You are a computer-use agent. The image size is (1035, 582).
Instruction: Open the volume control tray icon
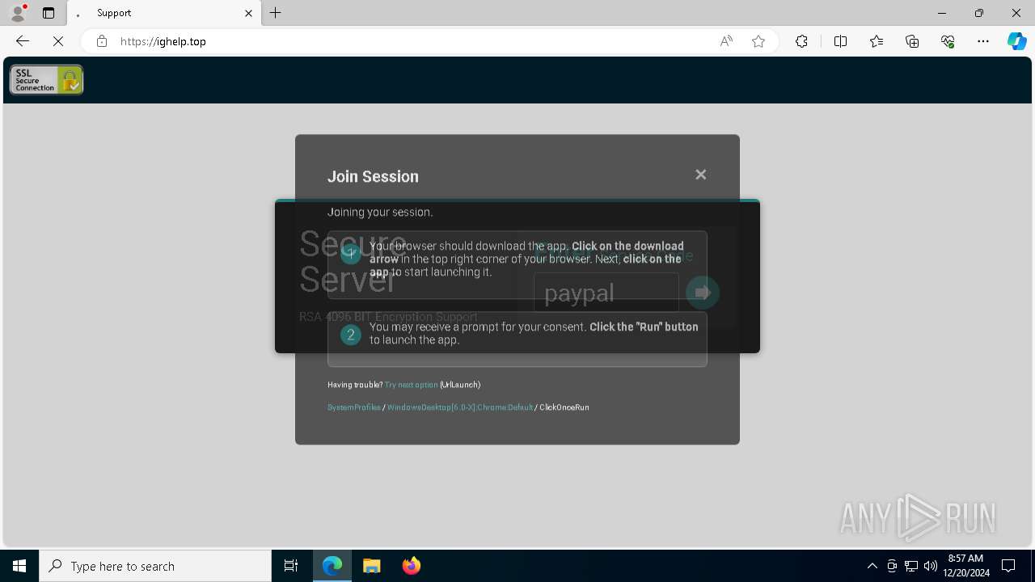pyautogui.click(x=931, y=566)
